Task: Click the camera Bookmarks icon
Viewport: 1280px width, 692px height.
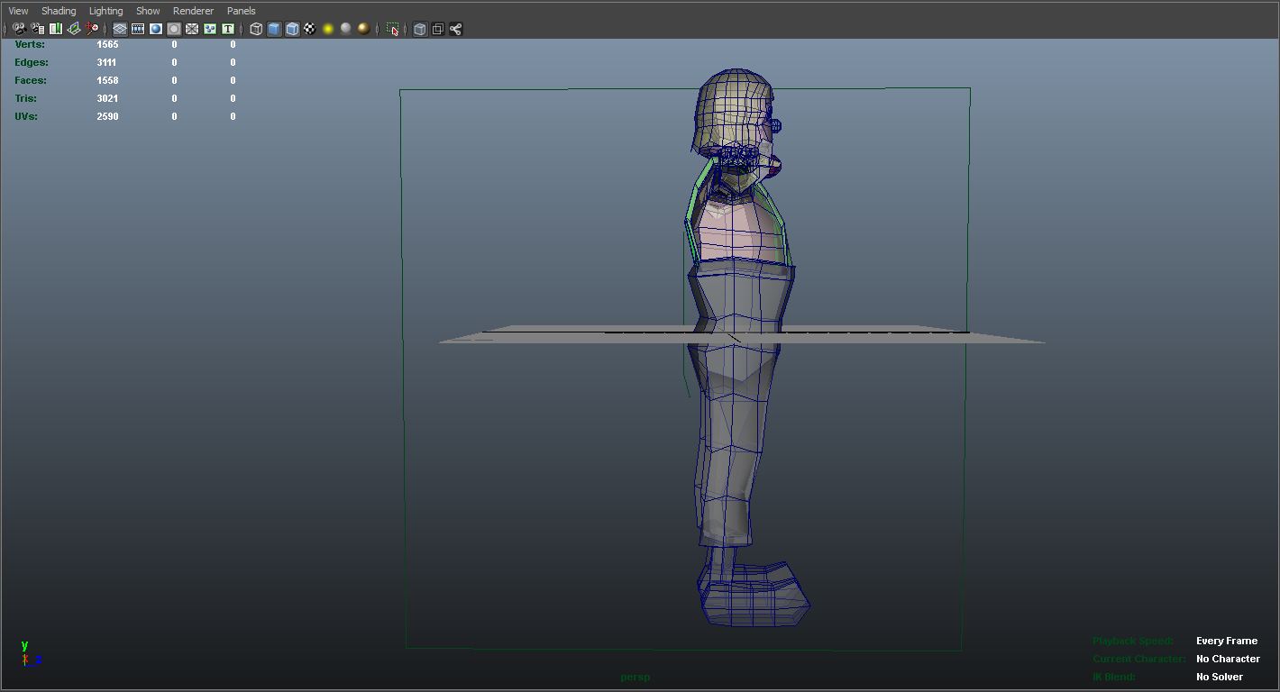Action: (x=56, y=29)
